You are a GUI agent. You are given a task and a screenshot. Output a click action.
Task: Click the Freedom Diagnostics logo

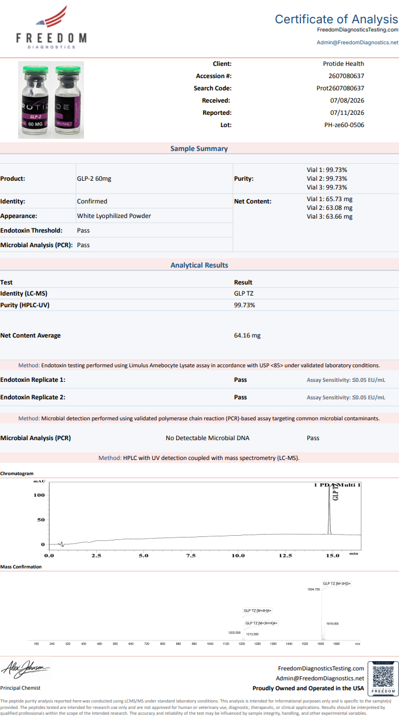[51, 27]
